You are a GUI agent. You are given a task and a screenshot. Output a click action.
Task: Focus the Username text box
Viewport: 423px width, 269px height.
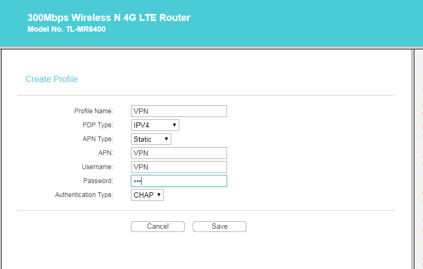pos(179,167)
